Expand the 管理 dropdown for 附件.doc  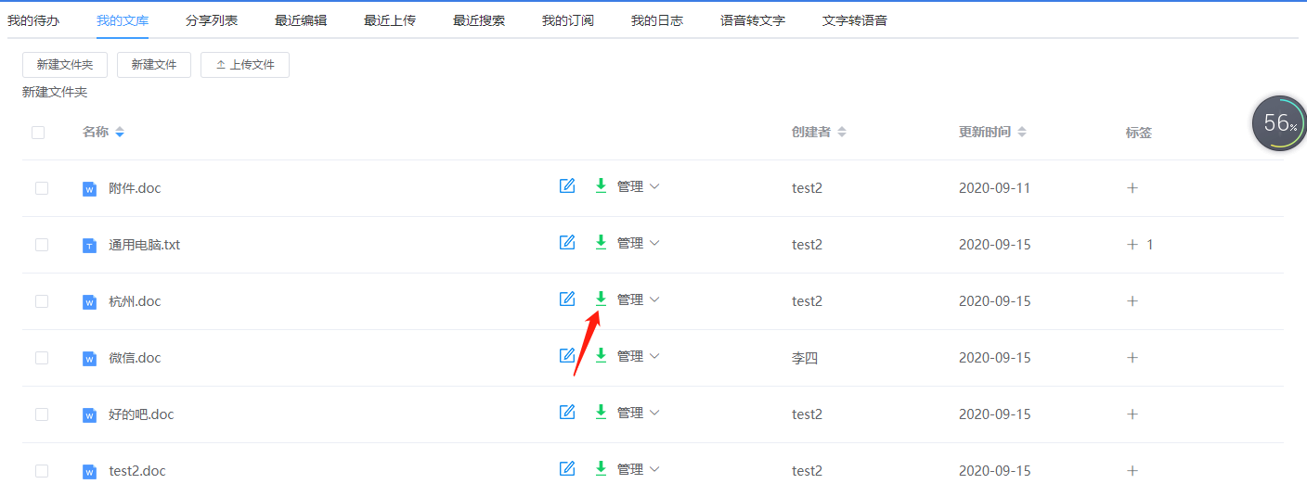(639, 186)
